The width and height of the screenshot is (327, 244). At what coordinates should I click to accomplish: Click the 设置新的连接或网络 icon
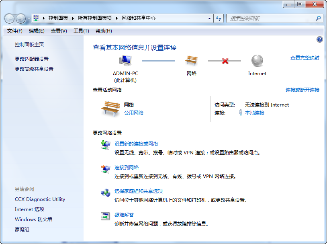pyautogui.click(x=105, y=145)
